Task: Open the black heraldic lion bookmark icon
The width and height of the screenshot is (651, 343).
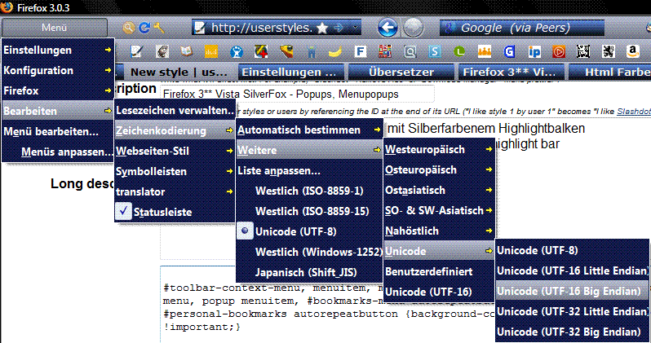Action: click(609, 51)
